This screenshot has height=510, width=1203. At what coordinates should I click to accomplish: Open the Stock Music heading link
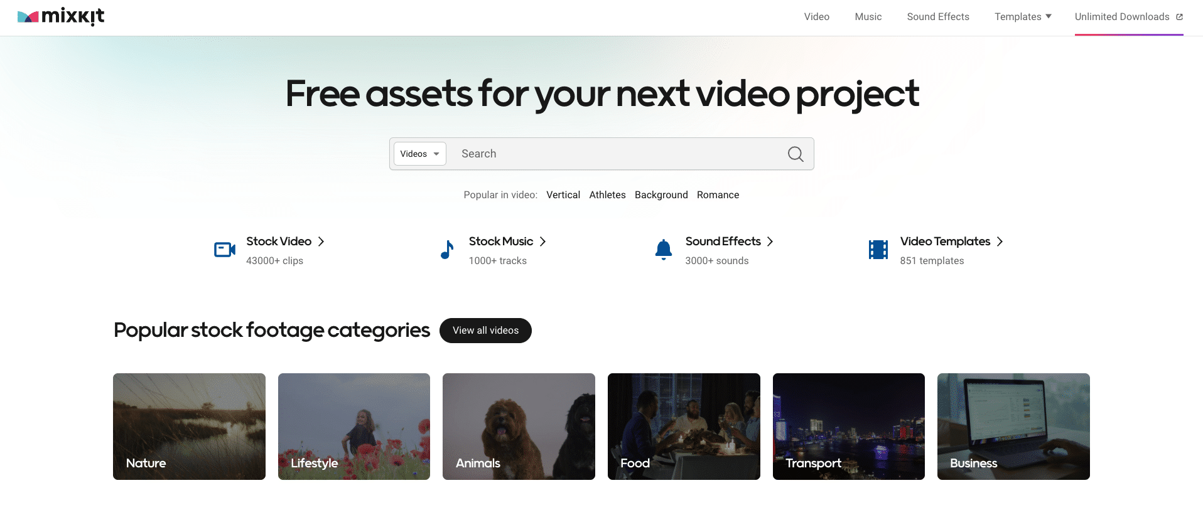pos(501,242)
